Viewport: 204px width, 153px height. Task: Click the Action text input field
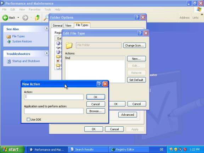pyautogui.click(x=54, y=97)
